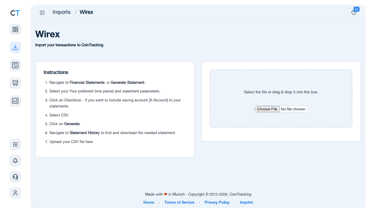This screenshot has height=208, width=370.
Task: Open the user account icon
Action: pyautogui.click(x=15, y=193)
